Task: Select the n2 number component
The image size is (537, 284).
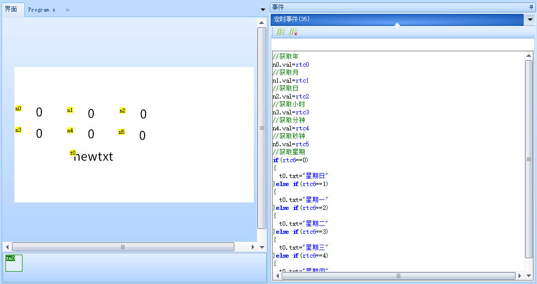Action: tap(143, 114)
